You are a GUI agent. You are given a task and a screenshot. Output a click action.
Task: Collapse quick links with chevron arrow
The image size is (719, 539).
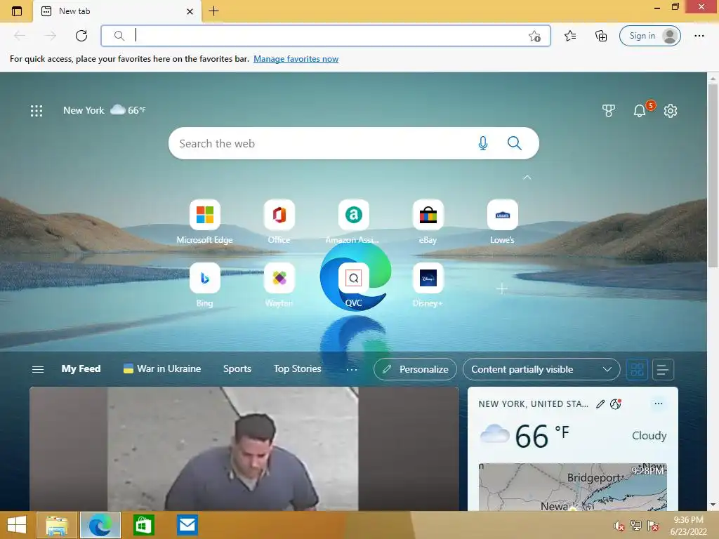527,177
